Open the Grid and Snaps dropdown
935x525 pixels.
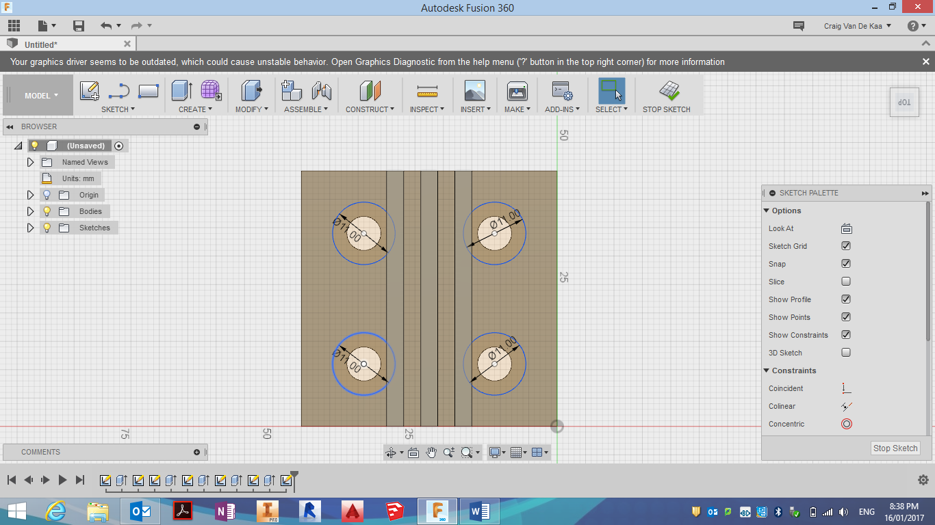(518, 453)
